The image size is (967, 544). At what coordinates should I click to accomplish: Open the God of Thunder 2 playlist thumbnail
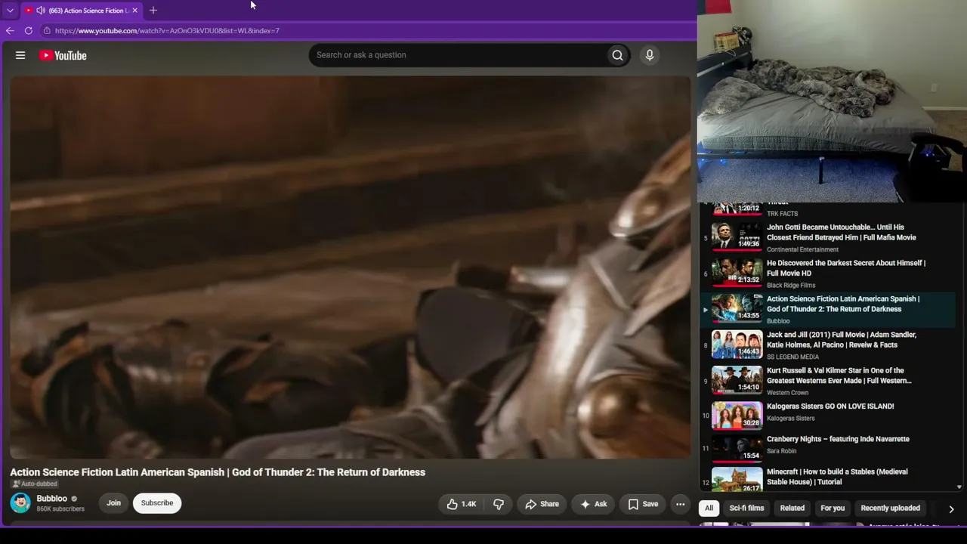pos(737,308)
